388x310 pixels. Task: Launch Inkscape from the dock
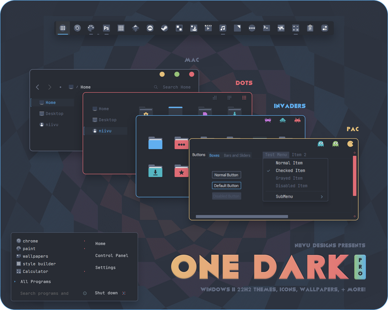136,28
